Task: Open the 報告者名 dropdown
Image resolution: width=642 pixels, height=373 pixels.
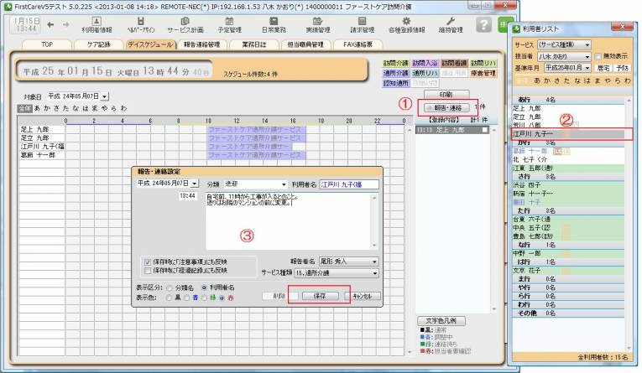Action: [373, 261]
